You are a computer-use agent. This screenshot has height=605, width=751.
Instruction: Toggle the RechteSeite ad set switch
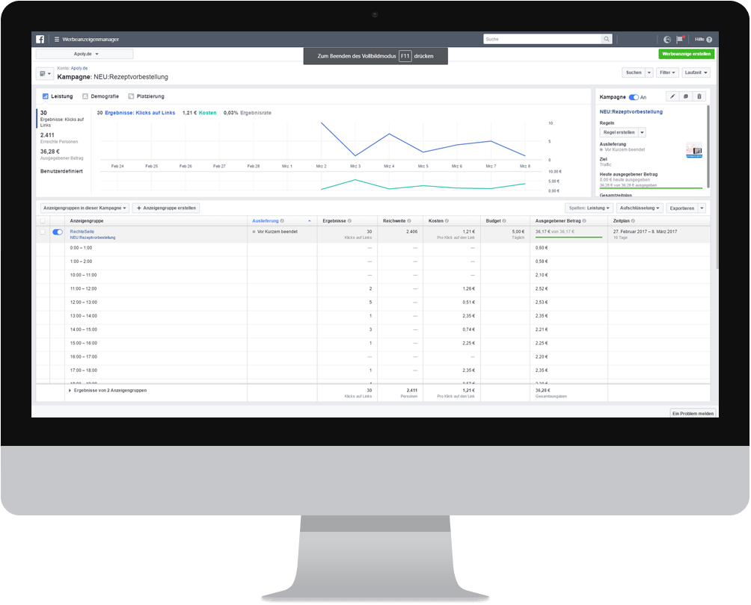click(x=58, y=232)
